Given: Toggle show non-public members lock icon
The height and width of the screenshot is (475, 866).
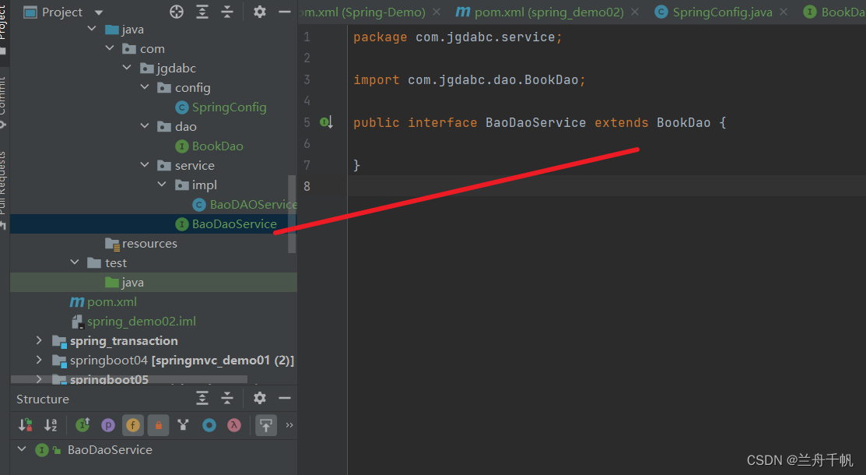Looking at the screenshot, I should (159, 424).
